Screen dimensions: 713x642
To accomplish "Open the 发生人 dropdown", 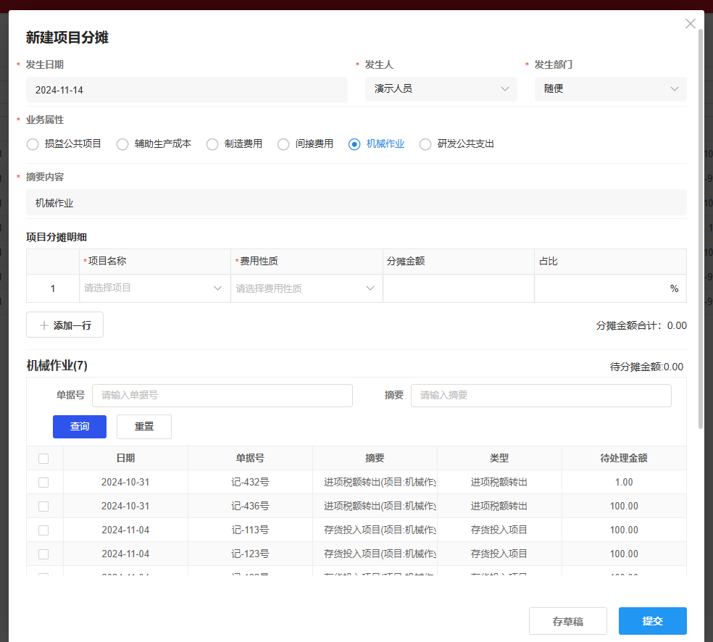I will 441,89.
